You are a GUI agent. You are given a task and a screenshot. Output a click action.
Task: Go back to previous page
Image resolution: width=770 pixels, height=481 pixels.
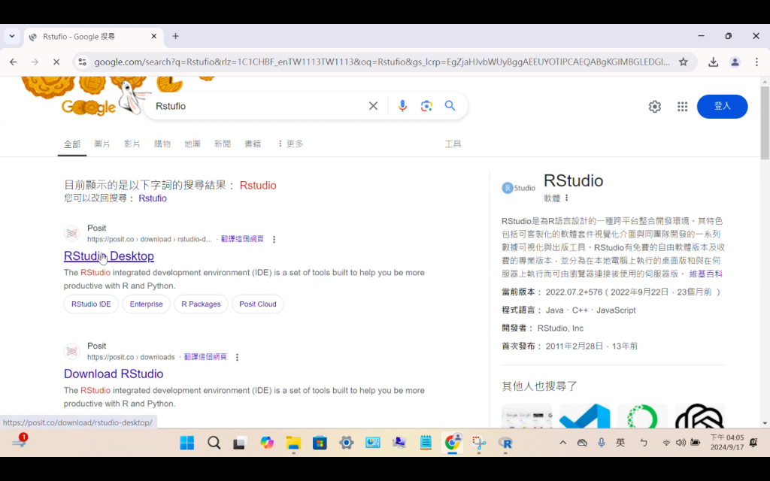pos(14,62)
